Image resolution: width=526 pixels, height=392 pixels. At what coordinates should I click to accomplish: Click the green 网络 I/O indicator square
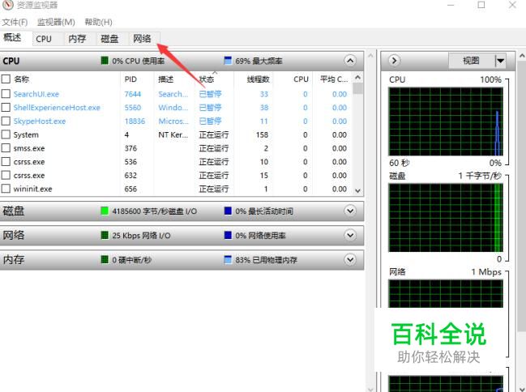coord(105,235)
